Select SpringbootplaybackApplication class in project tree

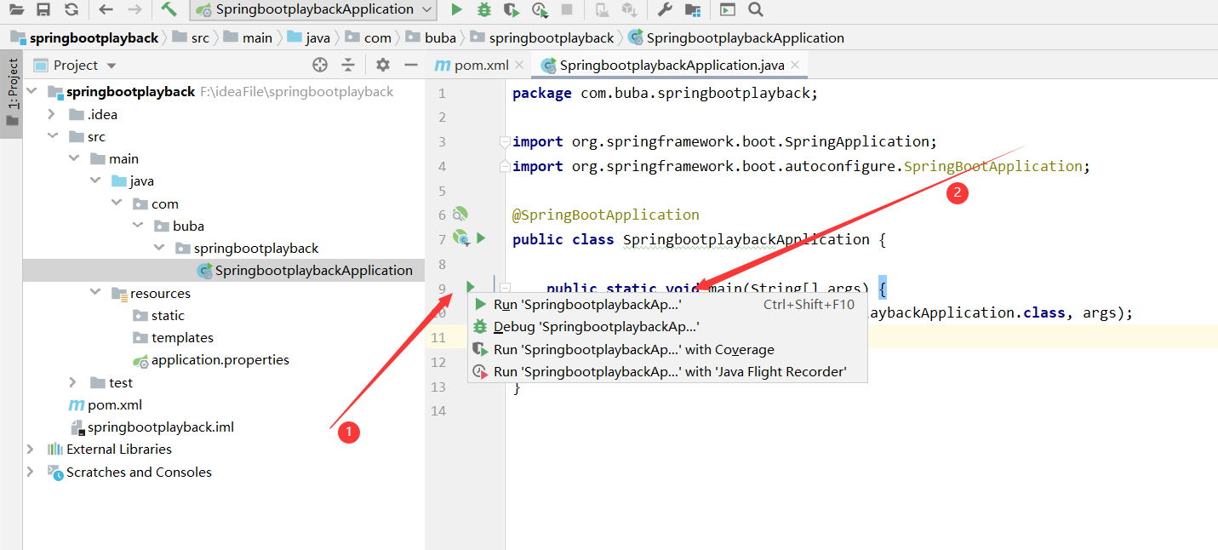click(x=224, y=270)
